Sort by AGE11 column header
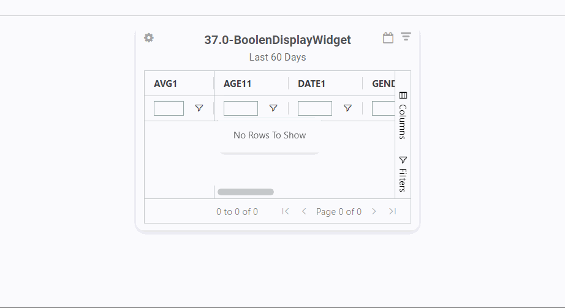The height and width of the screenshot is (308, 565). coord(238,84)
